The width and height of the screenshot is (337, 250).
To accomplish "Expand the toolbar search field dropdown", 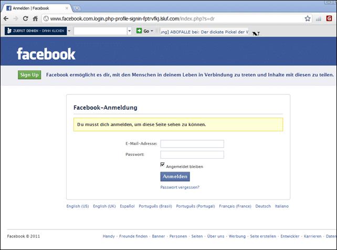I will tap(129, 31).
